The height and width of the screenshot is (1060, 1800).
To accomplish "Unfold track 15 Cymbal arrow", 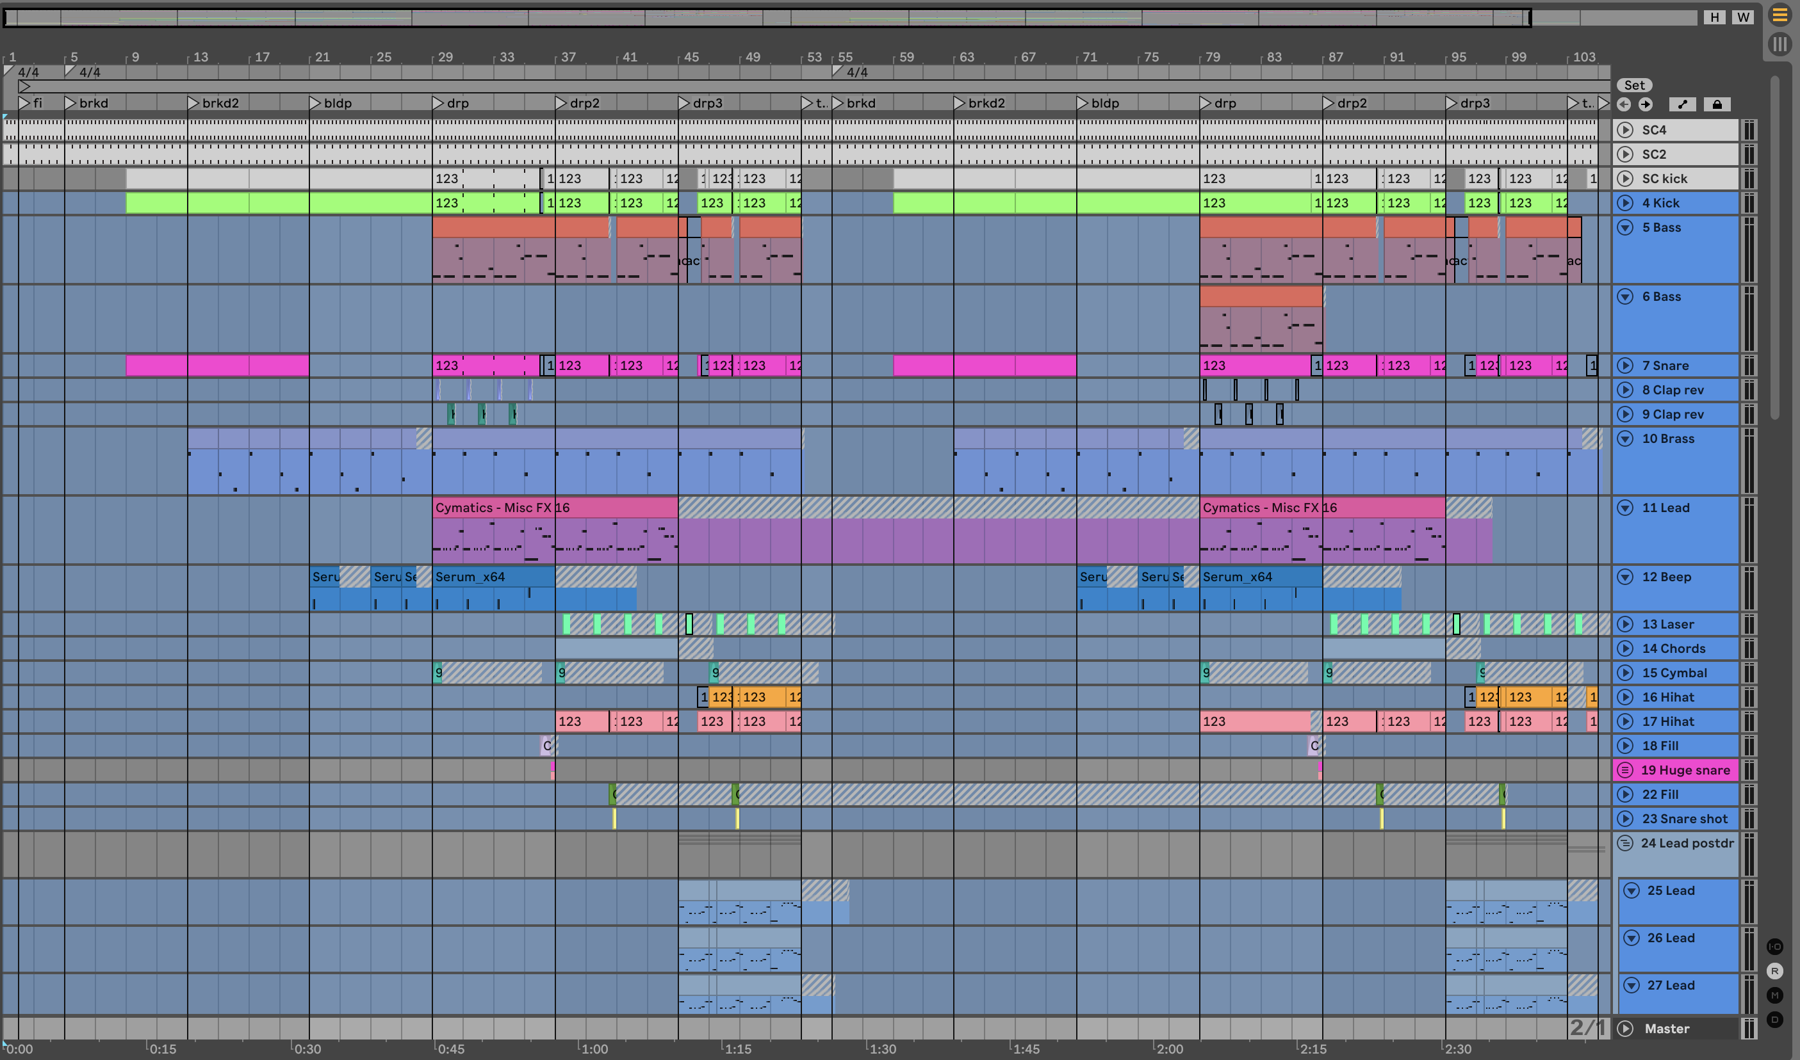I will click(x=1625, y=673).
